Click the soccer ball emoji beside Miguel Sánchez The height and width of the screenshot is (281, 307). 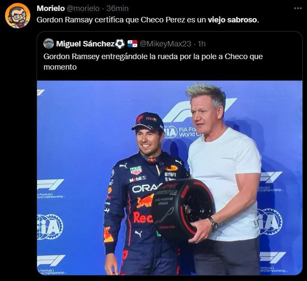120,44
